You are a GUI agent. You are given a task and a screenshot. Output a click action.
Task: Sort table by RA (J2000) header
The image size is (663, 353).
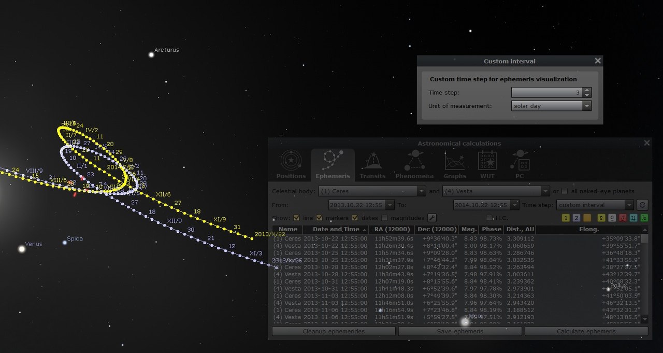[x=393, y=229]
